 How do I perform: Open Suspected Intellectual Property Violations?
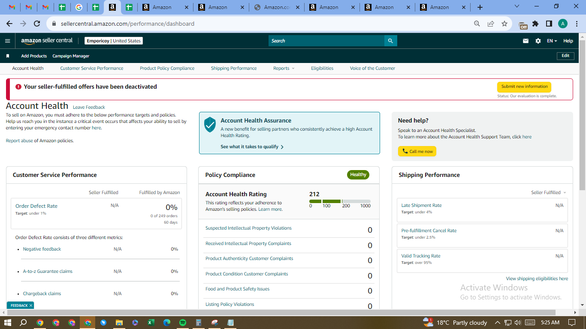tap(248, 228)
